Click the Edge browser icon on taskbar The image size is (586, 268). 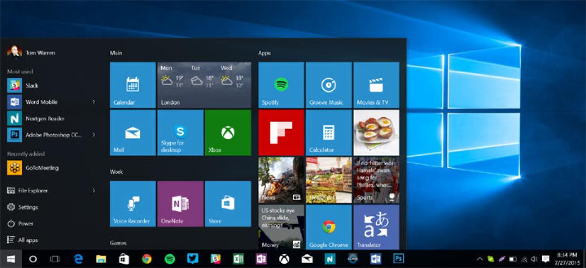[x=78, y=259]
